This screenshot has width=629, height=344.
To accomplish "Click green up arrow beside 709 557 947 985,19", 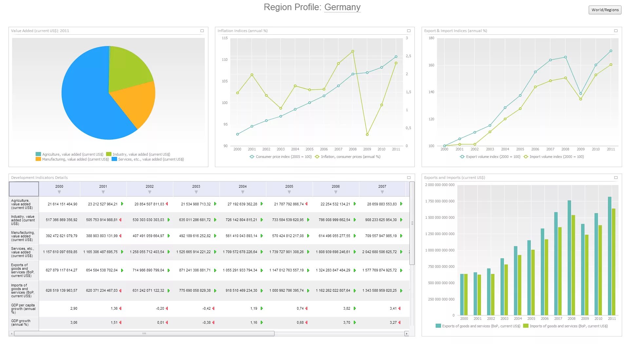I will click(x=401, y=236).
